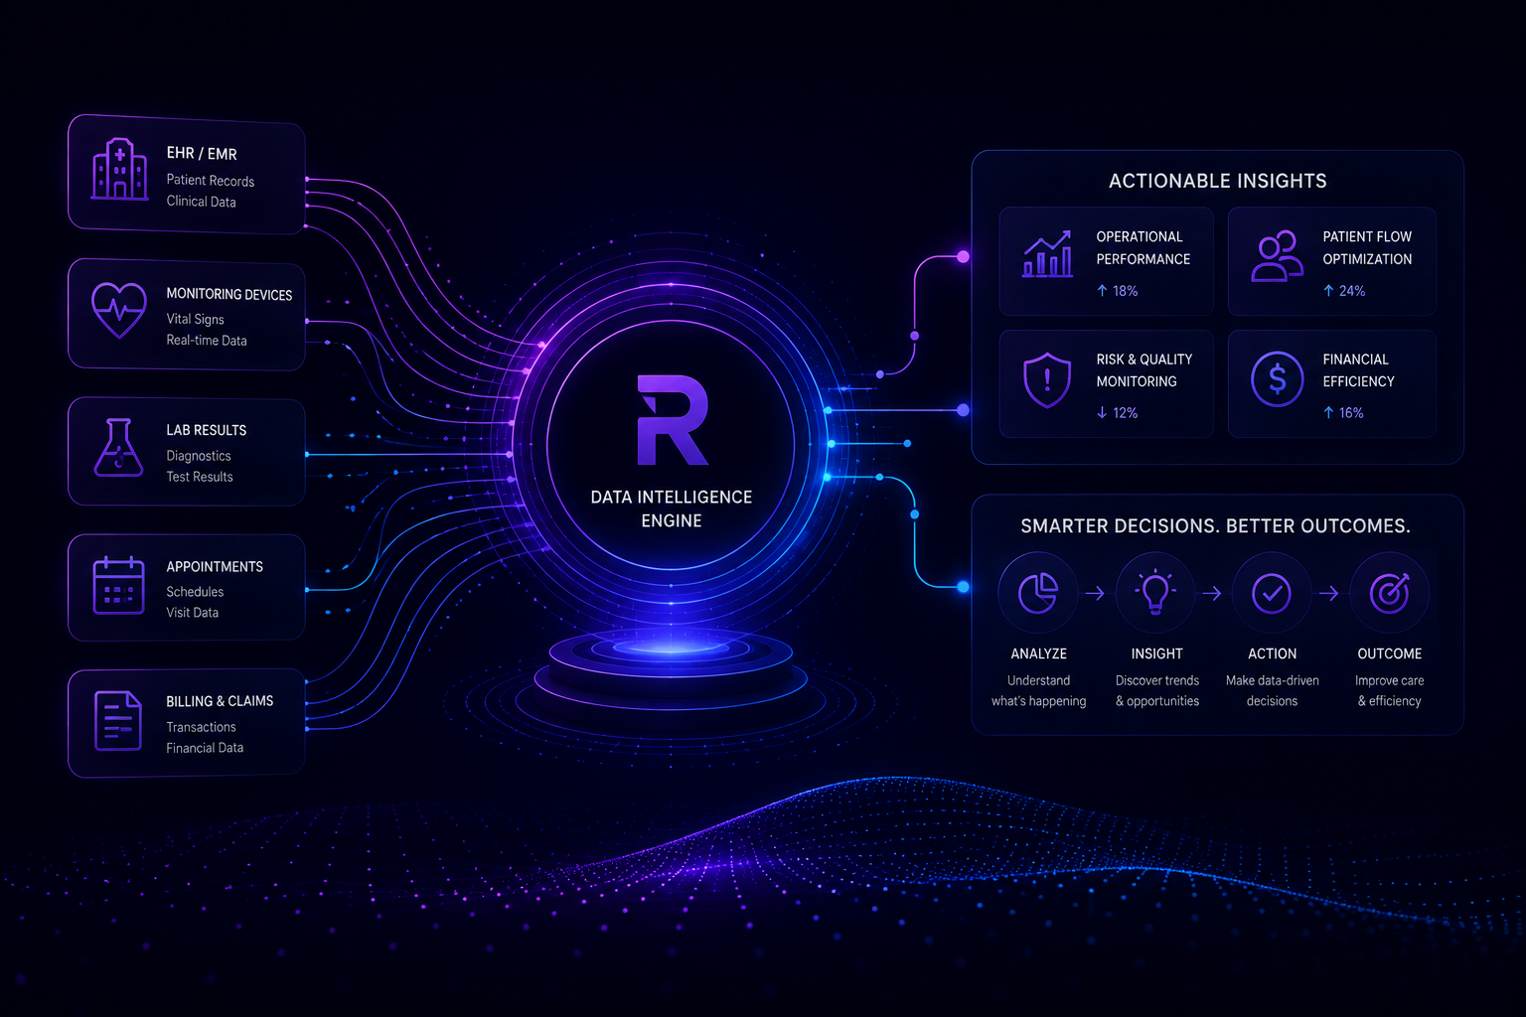This screenshot has height=1017, width=1526.
Task: Click the "DATA INTELLIGENCE ENGINE" label
Action: coord(672,508)
